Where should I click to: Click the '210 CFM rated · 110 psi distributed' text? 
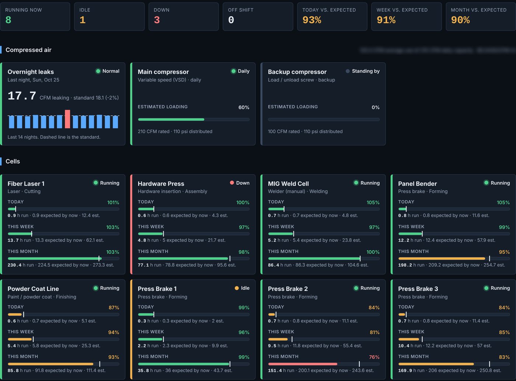(175, 131)
